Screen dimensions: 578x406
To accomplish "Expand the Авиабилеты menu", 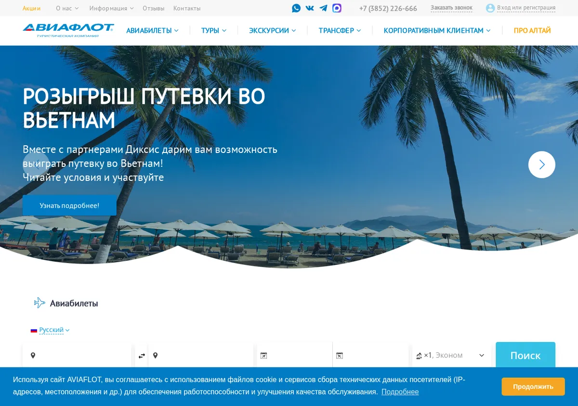I will [152, 30].
